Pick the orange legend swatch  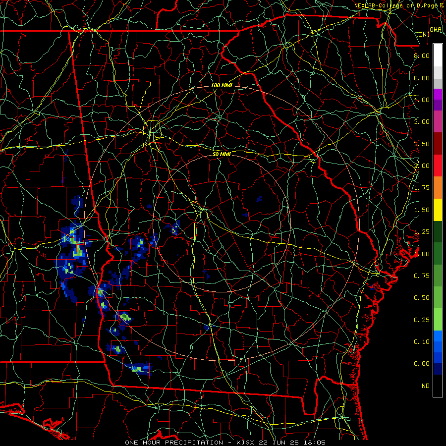click(x=438, y=188)
